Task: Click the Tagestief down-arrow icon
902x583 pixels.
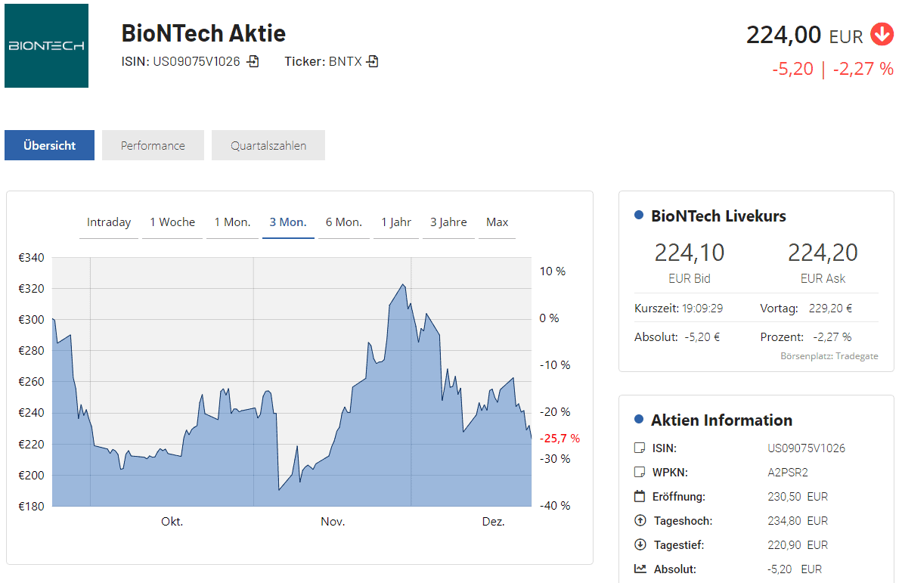Action: click(x=640, y=545)
